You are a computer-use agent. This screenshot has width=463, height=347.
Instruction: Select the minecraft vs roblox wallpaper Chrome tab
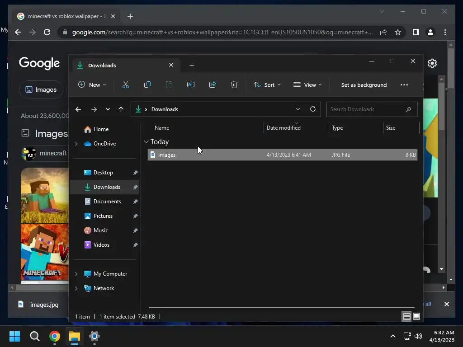(x=66, y=16)
